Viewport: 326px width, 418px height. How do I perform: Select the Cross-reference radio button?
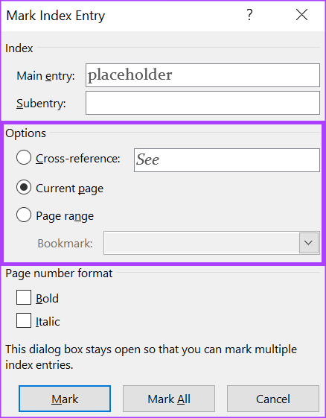pyautogui.click(x=24, y=157)
